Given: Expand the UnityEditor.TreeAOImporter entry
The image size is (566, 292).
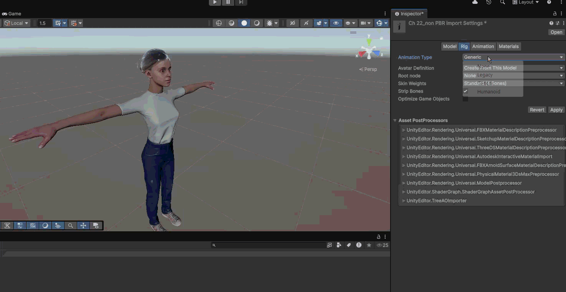Looking at the screenshot, I should pos(404,201).
